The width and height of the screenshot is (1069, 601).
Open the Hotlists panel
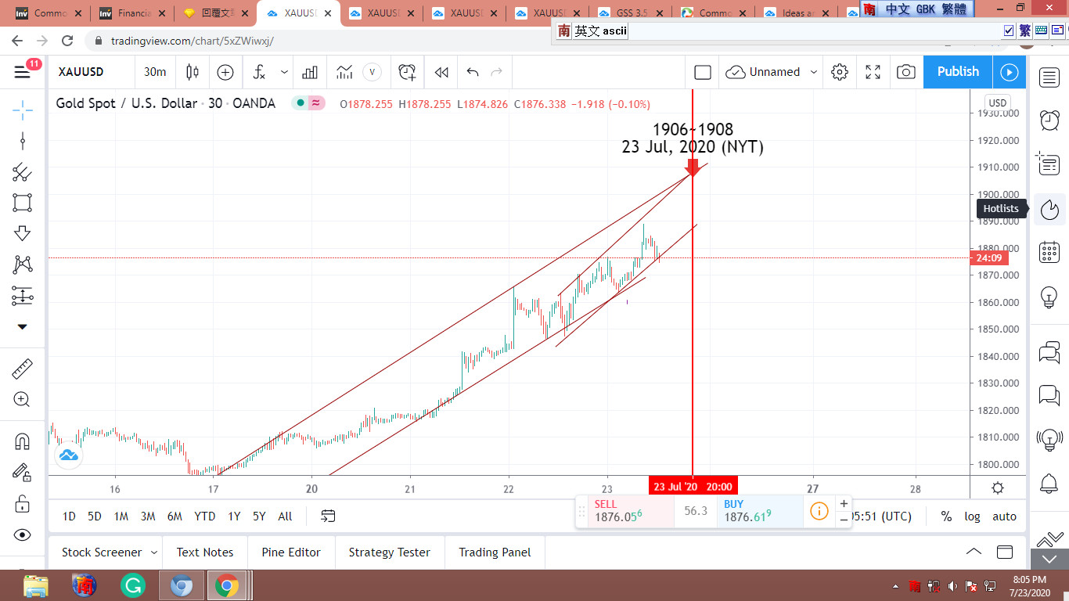tap(1049, 209)
